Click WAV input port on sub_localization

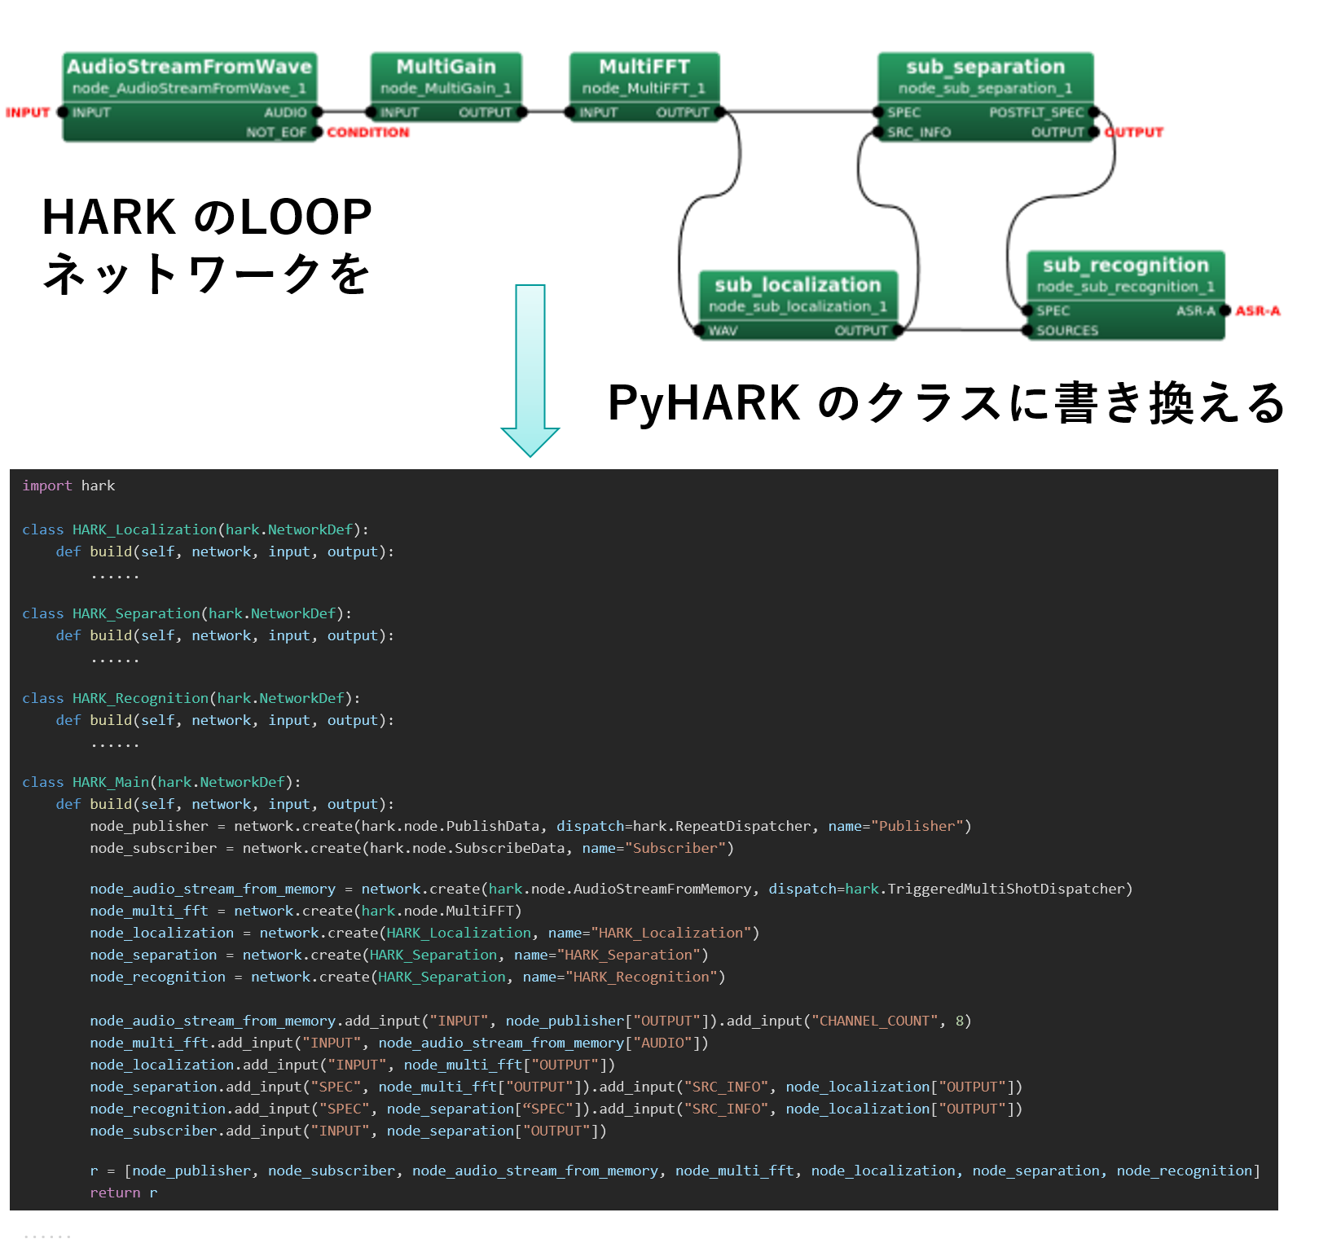[699, 331]
